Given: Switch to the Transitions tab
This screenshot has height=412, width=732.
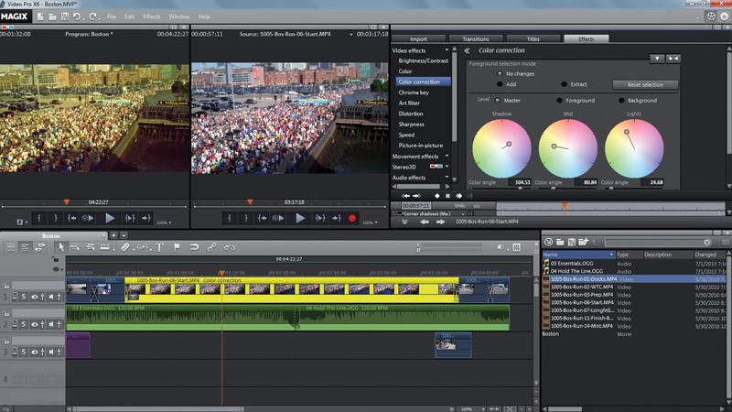Looking at the screenshot, I should [x=476, y=39].
